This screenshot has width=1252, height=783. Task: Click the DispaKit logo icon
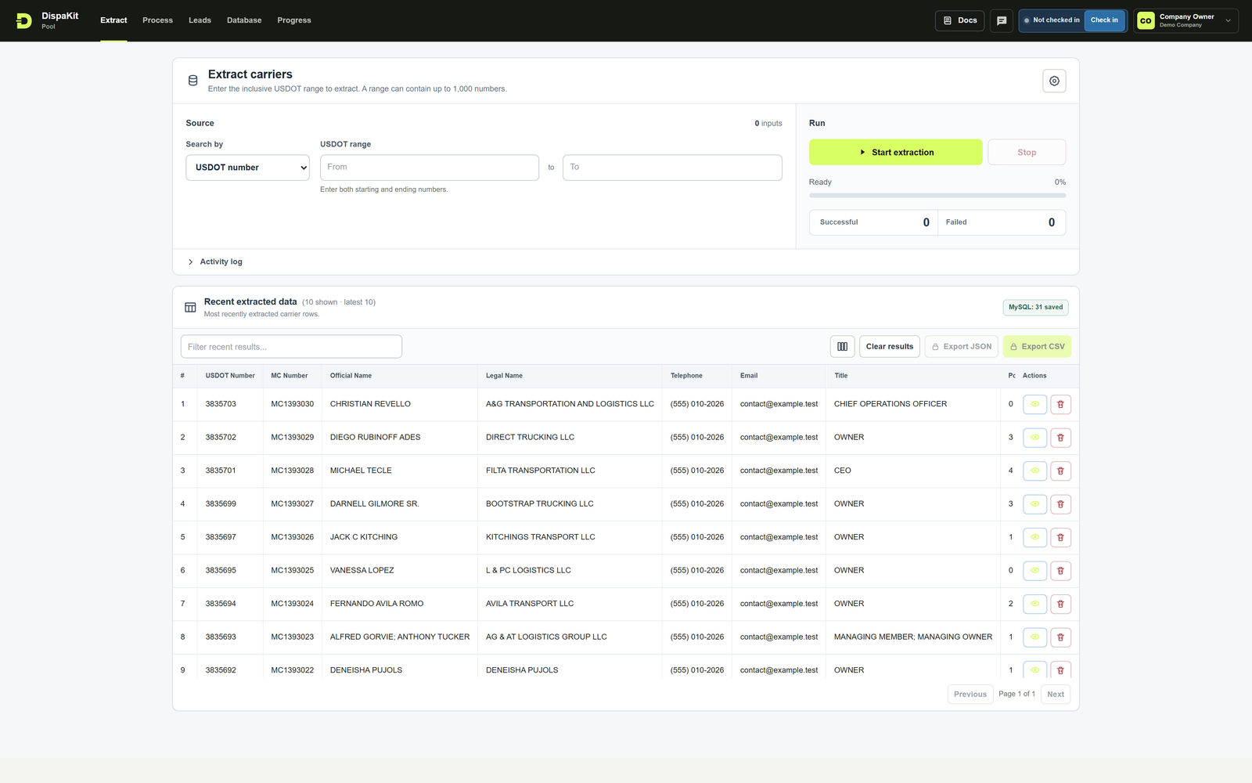pos(24,20)
